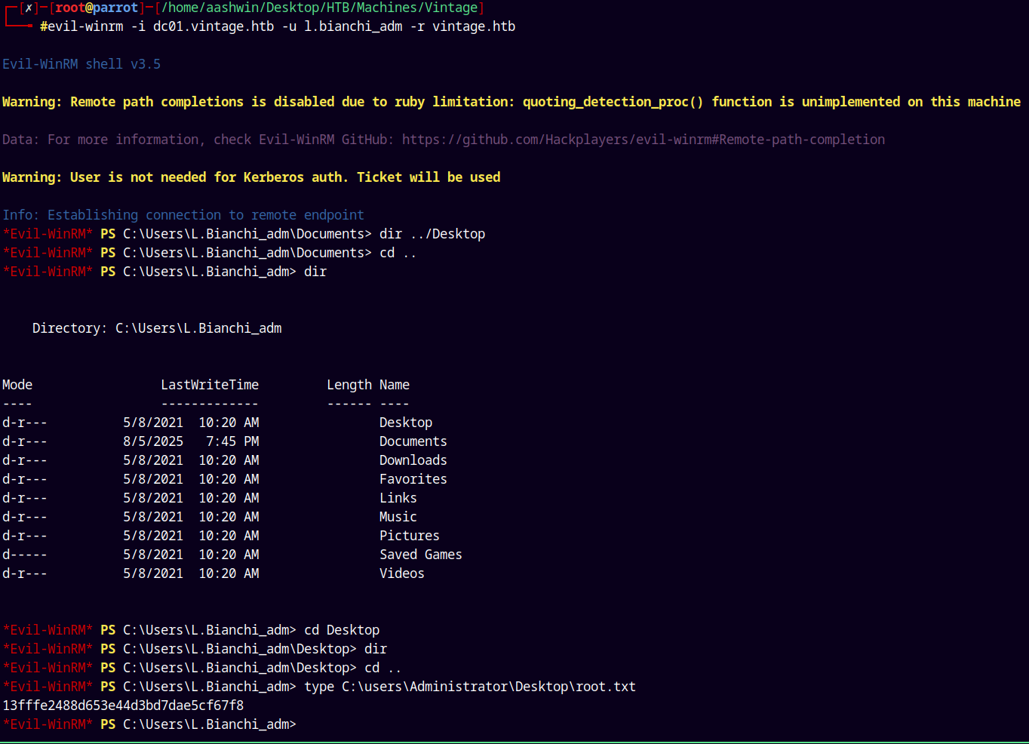This screenshot has height=744, width=1029.
Task: Click the LastWriteTime column header
Action: click(x=210, y=385)
